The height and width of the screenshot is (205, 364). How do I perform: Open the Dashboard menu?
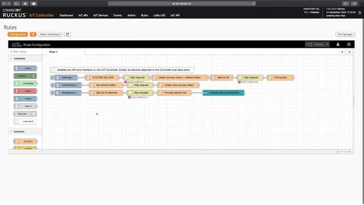[x=66, y=15]
